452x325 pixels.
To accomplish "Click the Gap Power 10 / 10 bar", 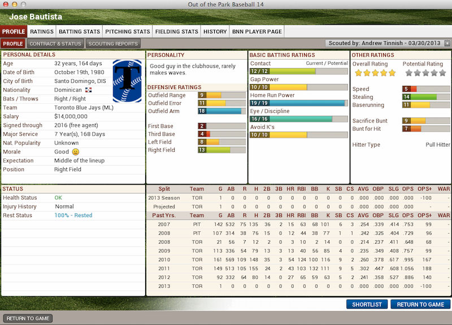I will tap(299, 87).
